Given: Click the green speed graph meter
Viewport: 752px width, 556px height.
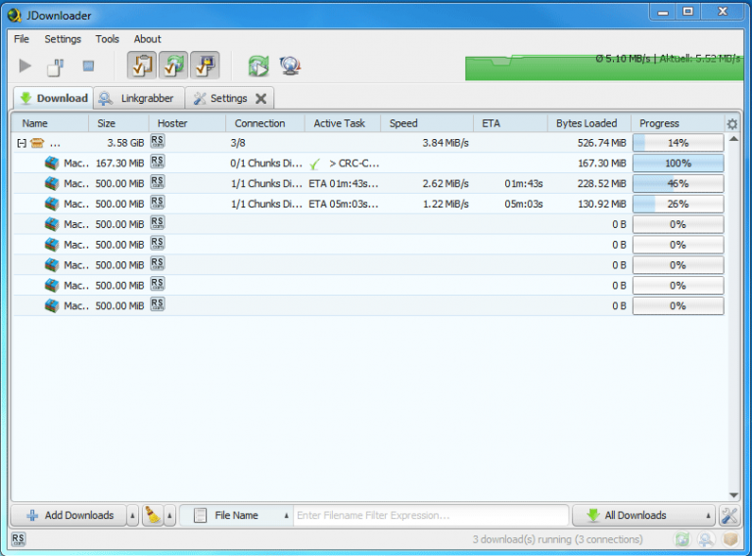Looking at the screenshot, I should (x=604, y=68).
